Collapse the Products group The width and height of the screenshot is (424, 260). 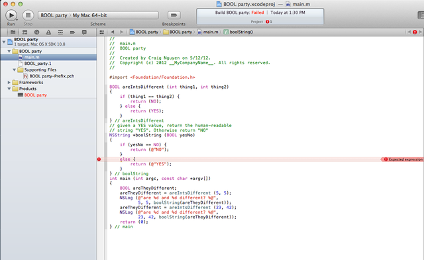click(x=9, y=89)
